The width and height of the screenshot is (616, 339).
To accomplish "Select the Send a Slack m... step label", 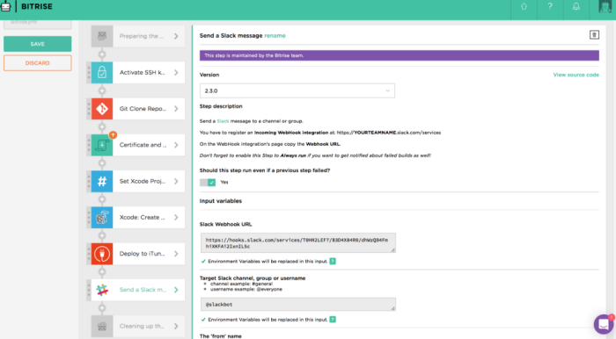I will coord(143,290).
